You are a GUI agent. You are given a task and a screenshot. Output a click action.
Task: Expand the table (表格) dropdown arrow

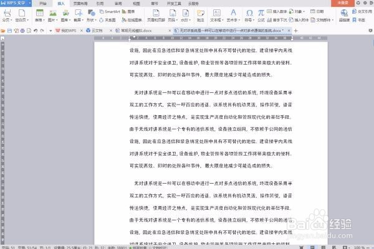point(44,20)
